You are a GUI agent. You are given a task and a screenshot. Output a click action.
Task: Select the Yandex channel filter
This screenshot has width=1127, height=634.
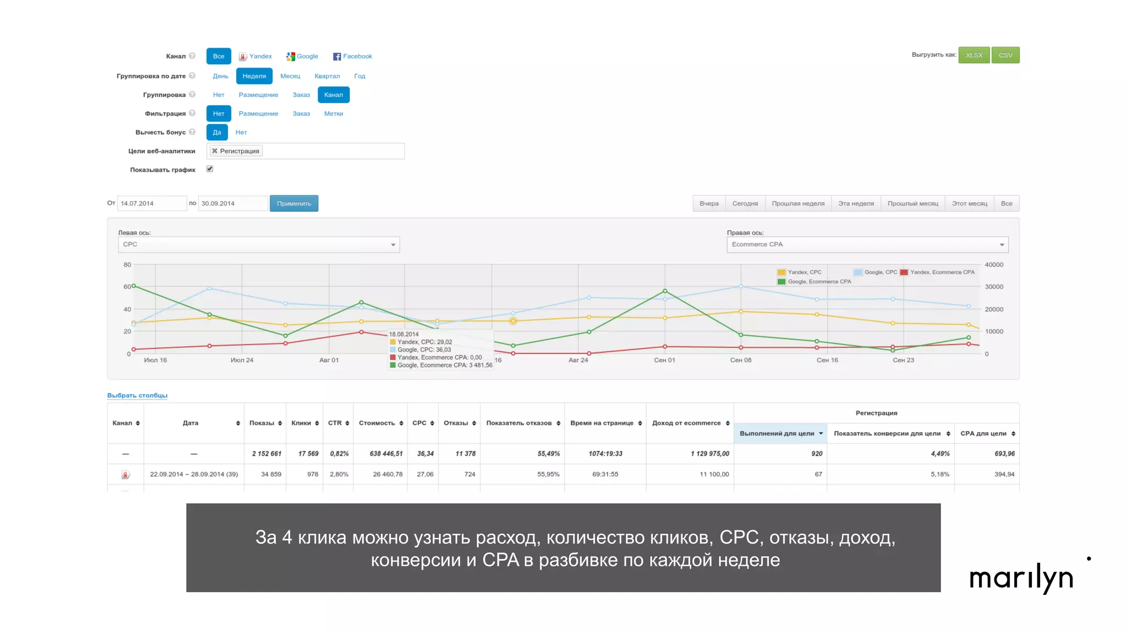click(255, 56)
